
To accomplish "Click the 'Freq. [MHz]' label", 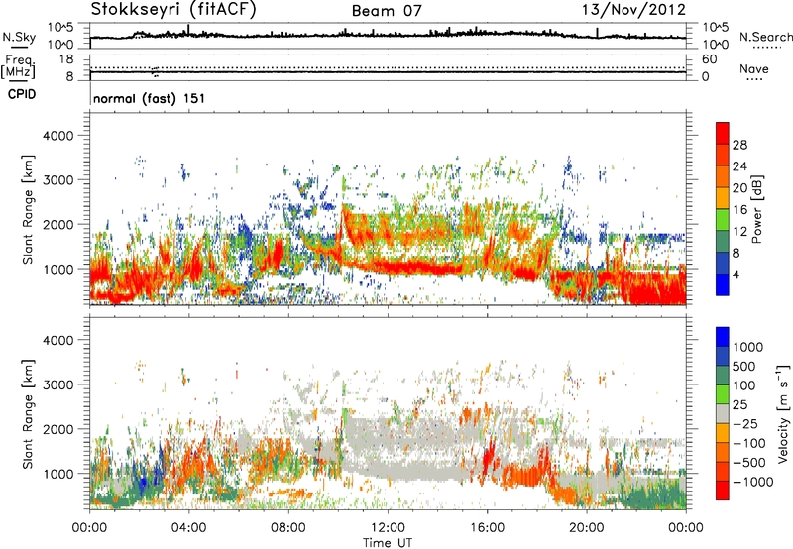I will click(18, 66).
